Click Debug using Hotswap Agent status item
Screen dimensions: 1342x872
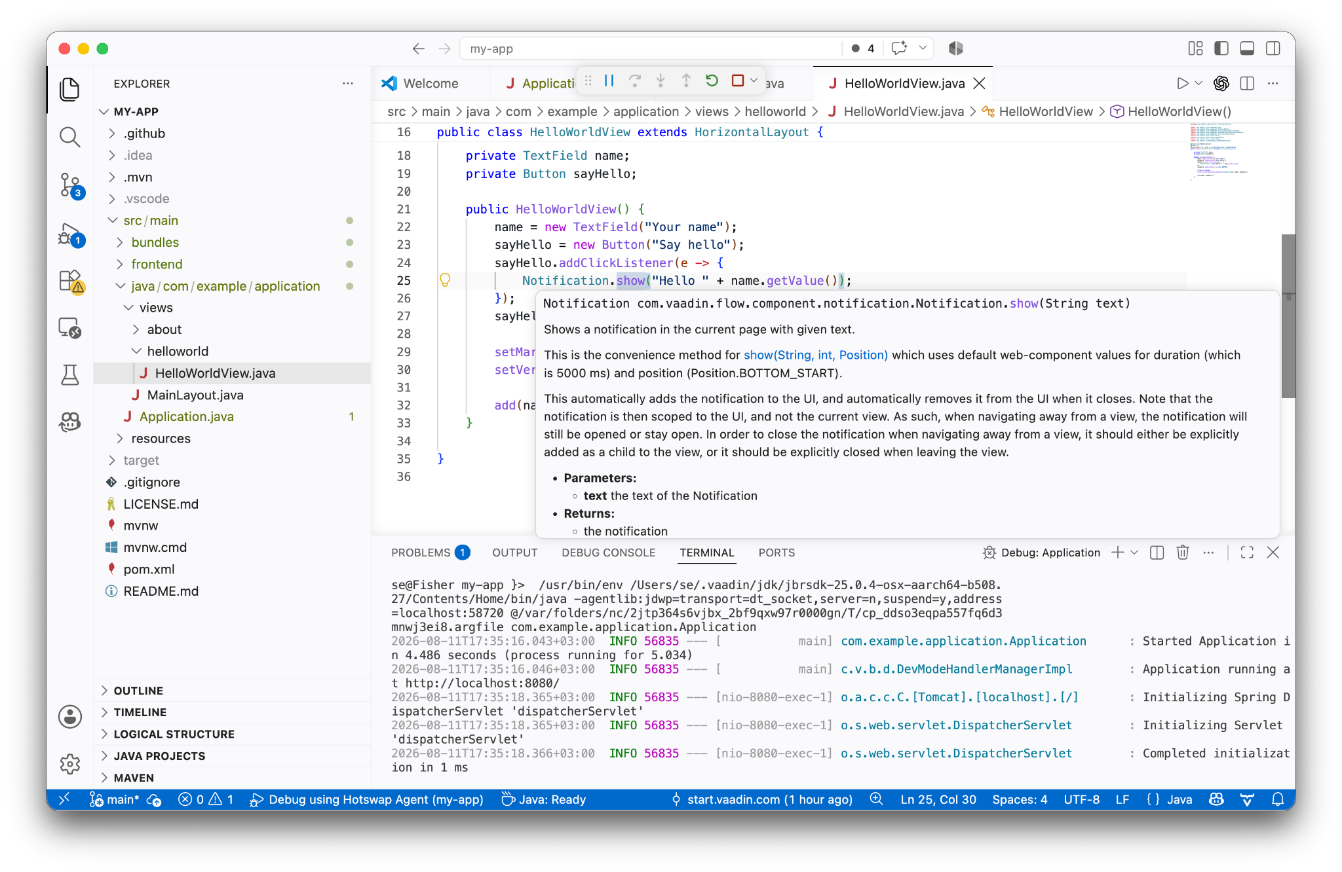pos(367,799)
